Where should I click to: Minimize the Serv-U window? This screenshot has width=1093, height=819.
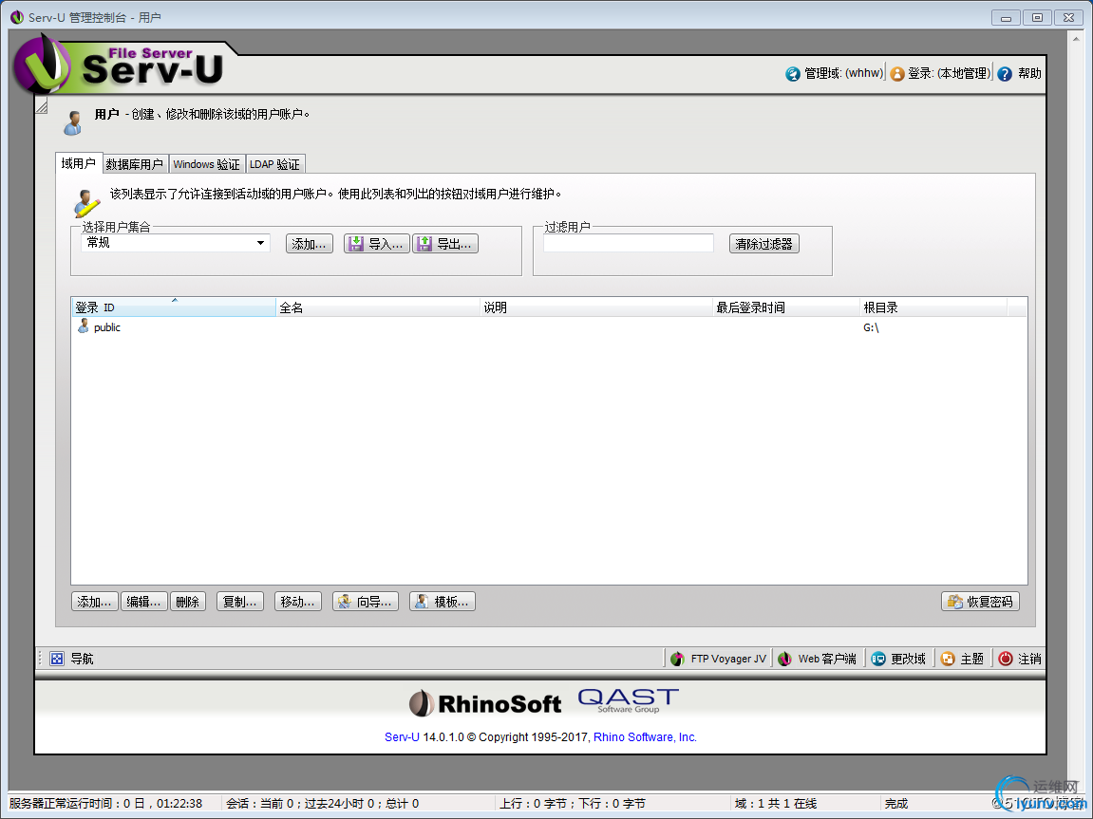pos(1006,17)
